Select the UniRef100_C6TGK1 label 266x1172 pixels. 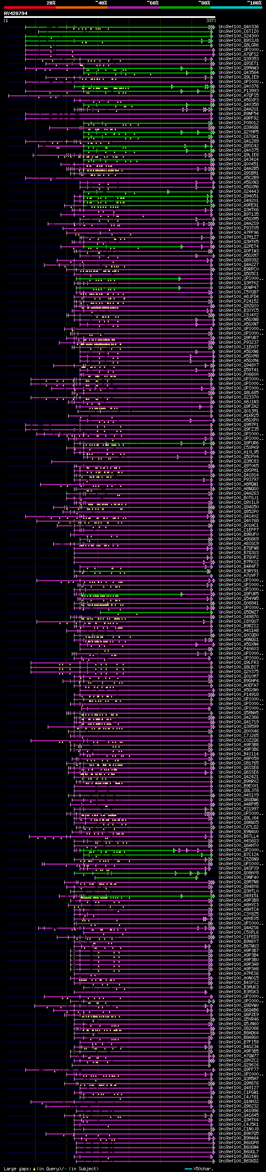point(239,136)
